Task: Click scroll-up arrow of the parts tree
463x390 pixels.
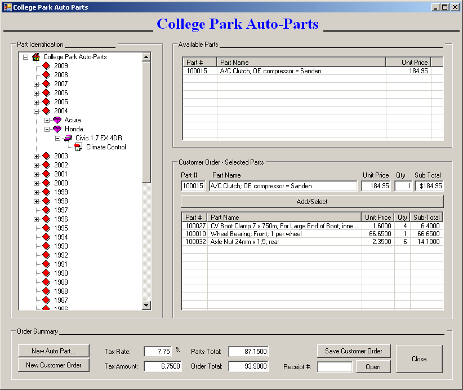Action: [146, 57]
